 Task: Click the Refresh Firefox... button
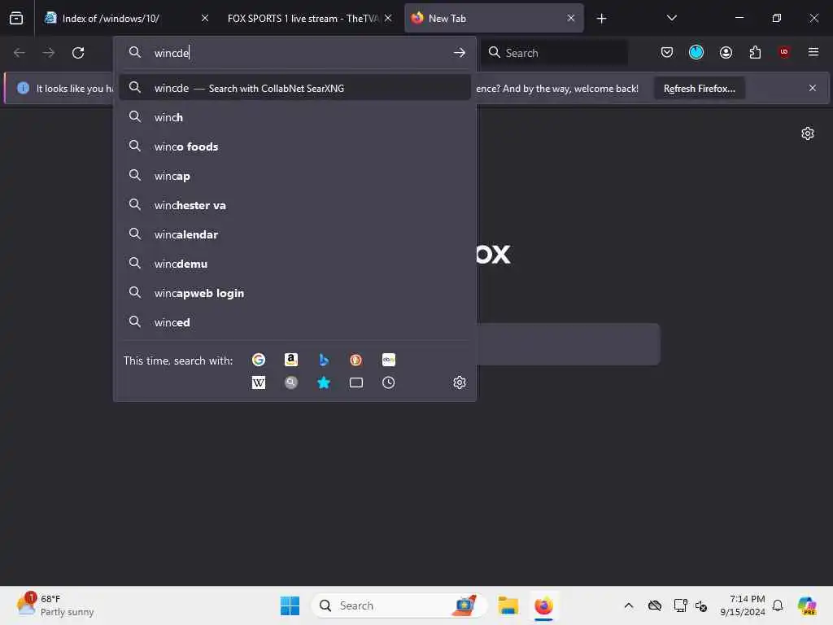pos(699,88)
